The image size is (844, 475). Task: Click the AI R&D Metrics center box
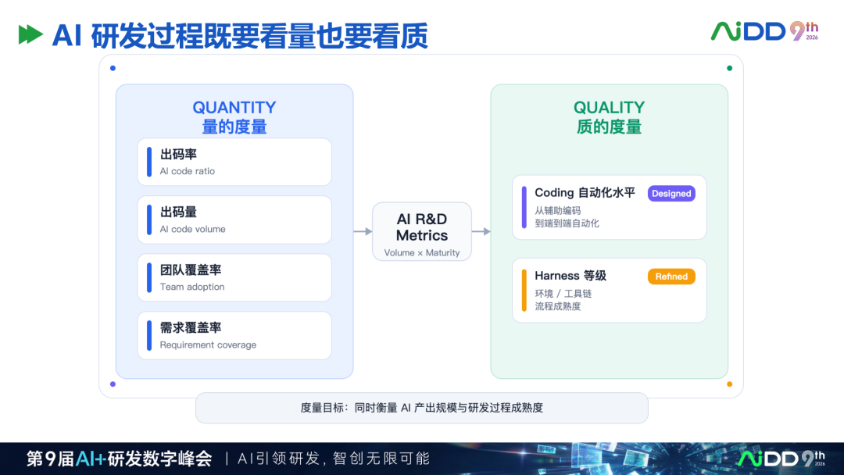coord(422,232)
